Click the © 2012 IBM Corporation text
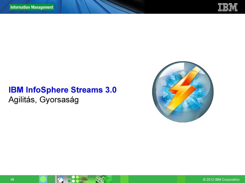Screen dimensions: 245x183 [x=221, y=180]
